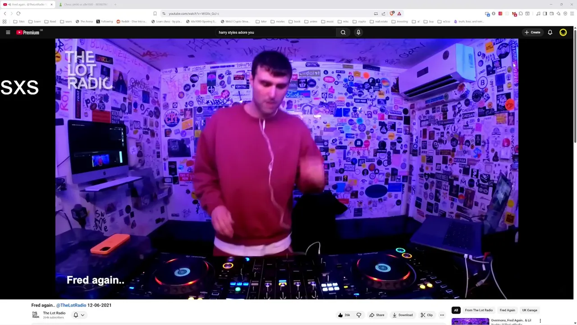This screenshot has width=577, height=325.
Task: Select the All filter chip
Action: [456, 310]
